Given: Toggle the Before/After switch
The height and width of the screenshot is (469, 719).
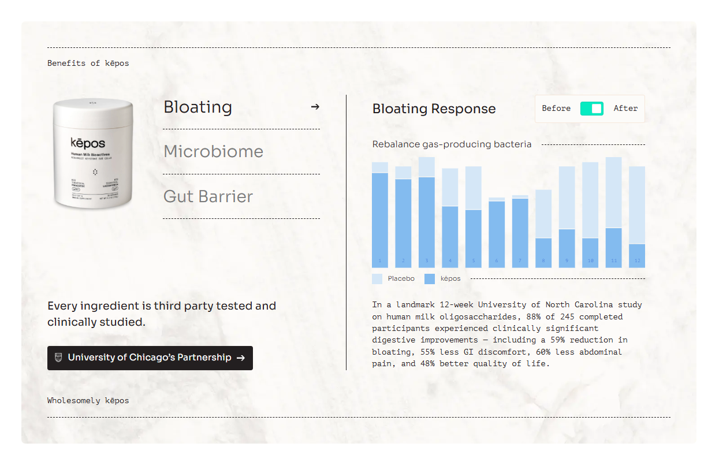Looking at the screenshot, I should (592, 109).
